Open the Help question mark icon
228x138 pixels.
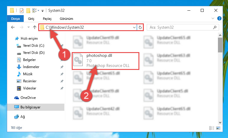coord(219,18)
